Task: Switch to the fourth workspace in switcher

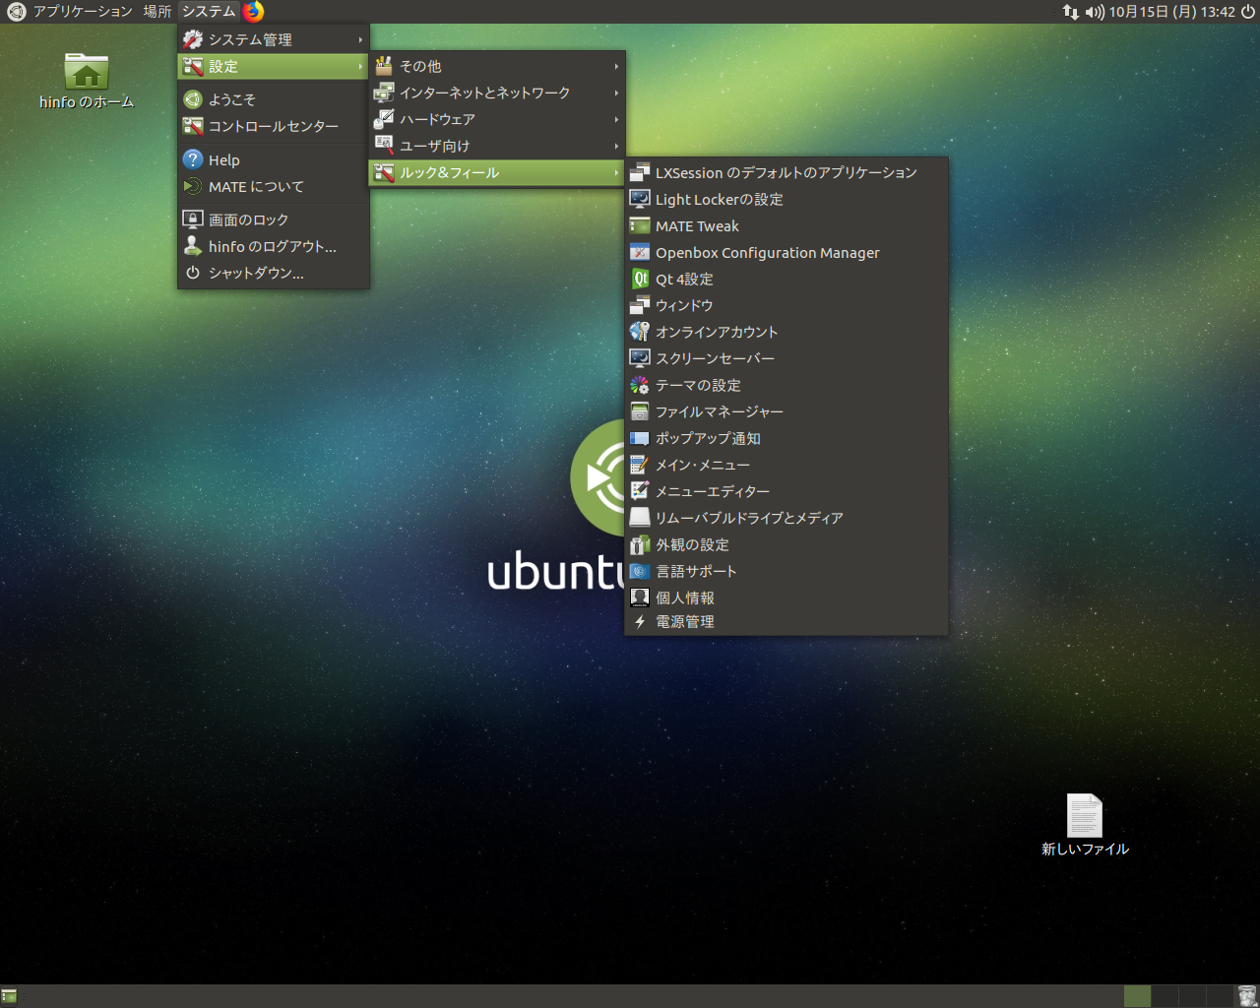Action: coord(1220,996)
